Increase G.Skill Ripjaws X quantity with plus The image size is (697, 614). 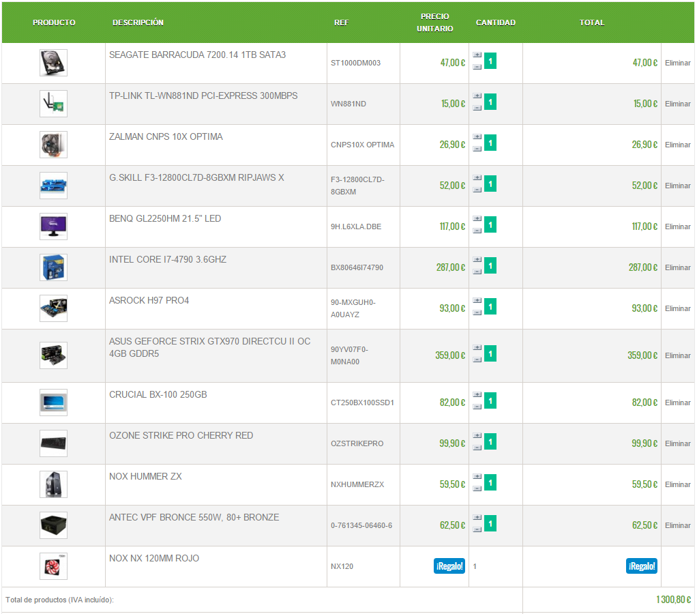click(x=477, y=177)
